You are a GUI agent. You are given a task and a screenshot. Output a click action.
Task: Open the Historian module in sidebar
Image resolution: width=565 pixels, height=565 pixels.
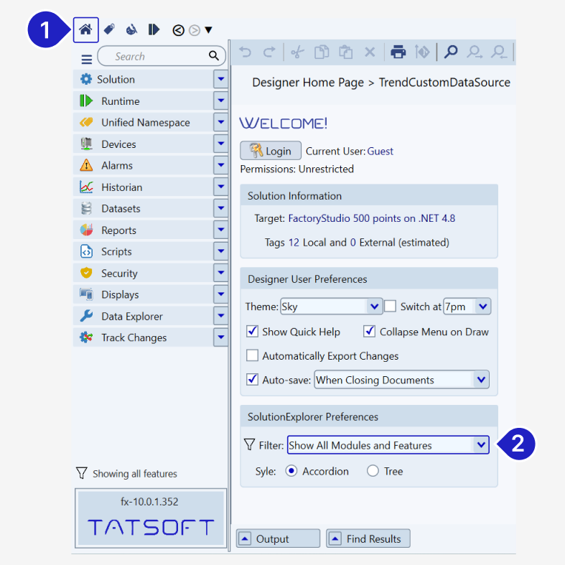pyautogui.click(x=121, y=187)
